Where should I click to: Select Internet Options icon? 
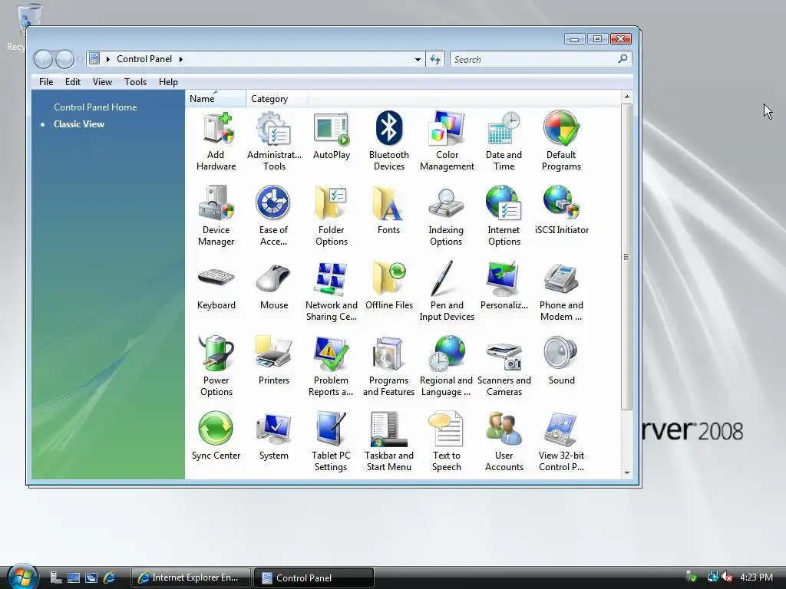coord(504,216)
